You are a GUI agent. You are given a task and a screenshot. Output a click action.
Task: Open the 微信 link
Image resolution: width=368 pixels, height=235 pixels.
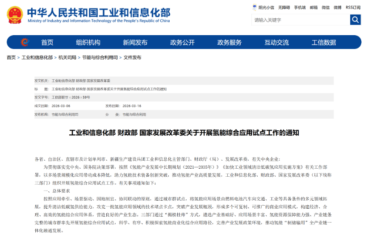pyautogui.click(x=326, y=8)
